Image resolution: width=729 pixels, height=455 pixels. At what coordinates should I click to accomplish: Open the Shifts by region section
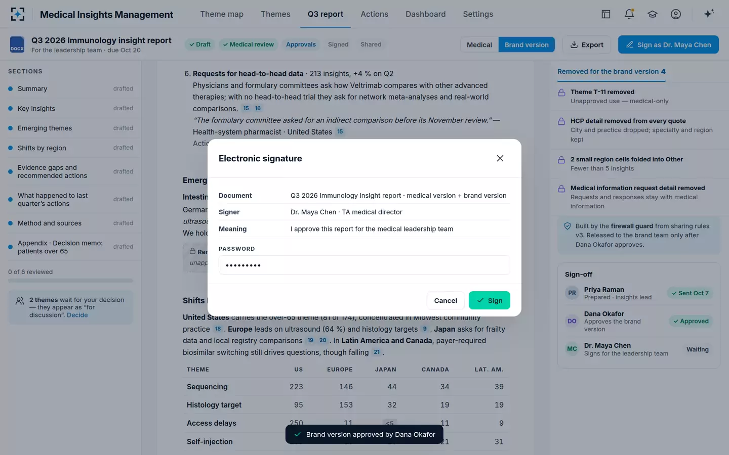click(x=71, y=148)
